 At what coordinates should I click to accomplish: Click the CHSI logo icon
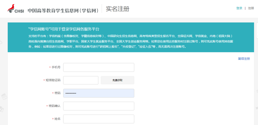16,9
